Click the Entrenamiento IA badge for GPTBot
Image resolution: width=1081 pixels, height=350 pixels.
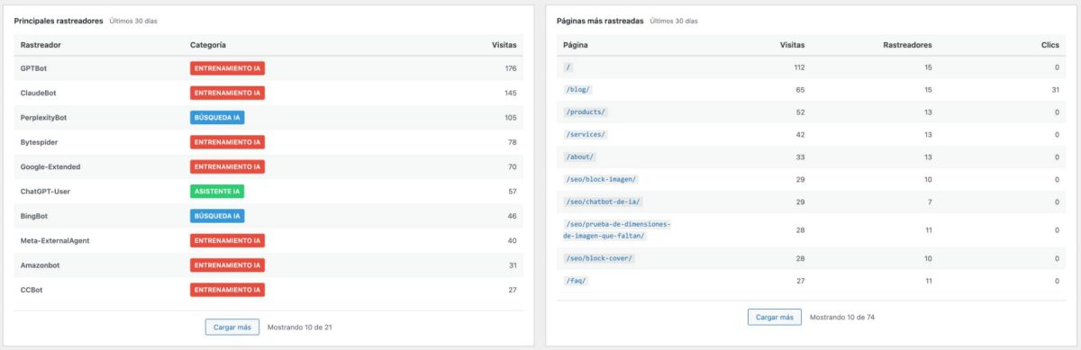[227, 68]
